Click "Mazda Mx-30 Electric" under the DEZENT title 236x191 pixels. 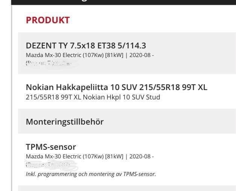click(x=48, y=55)
